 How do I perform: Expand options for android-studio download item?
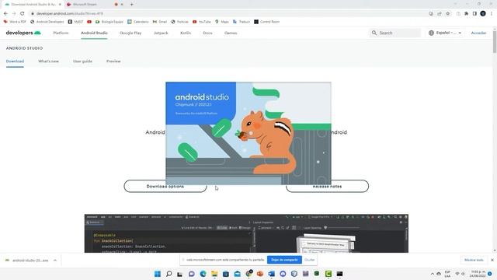pos(55,261)
